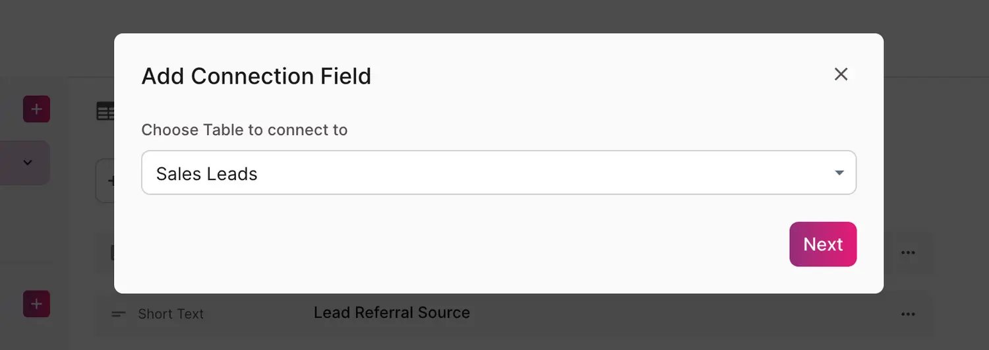Select the Short Text type label
Image resolution: width=989 pixels, height=350 pixels.
171,314
